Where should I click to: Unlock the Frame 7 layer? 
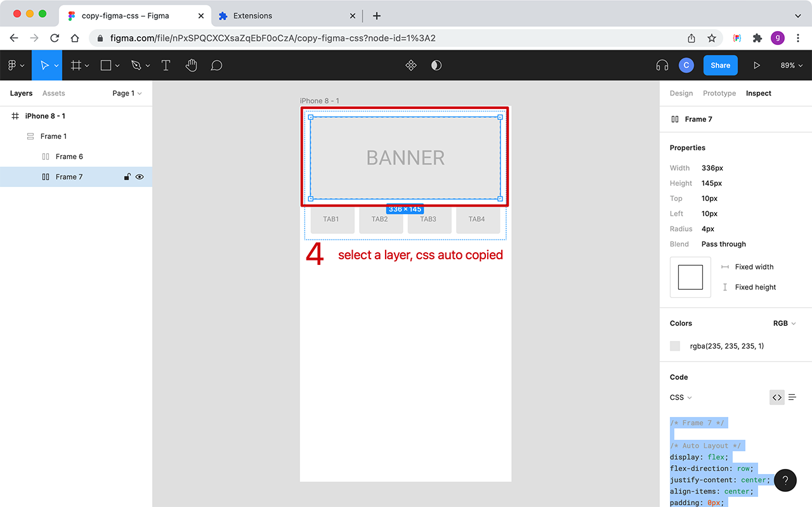tap(127, 177)
